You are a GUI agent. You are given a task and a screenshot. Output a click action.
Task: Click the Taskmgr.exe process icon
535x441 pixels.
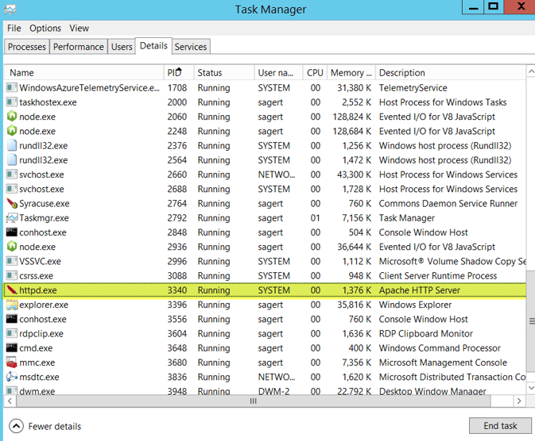pos(11,218)
